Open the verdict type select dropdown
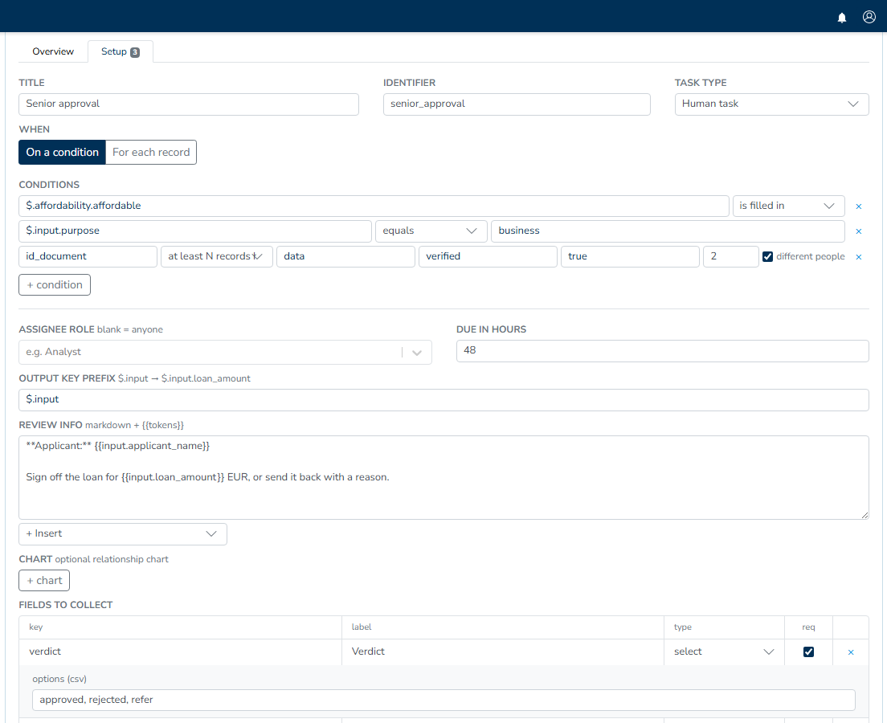This screenshot has width=887, height=723. (x=724, y=652)
